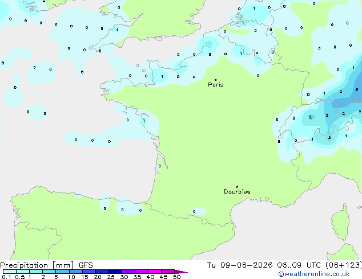Click the date text 'Tu 09-06-2026'
This screenshot has height=279, width=362.
click(240, 265)
